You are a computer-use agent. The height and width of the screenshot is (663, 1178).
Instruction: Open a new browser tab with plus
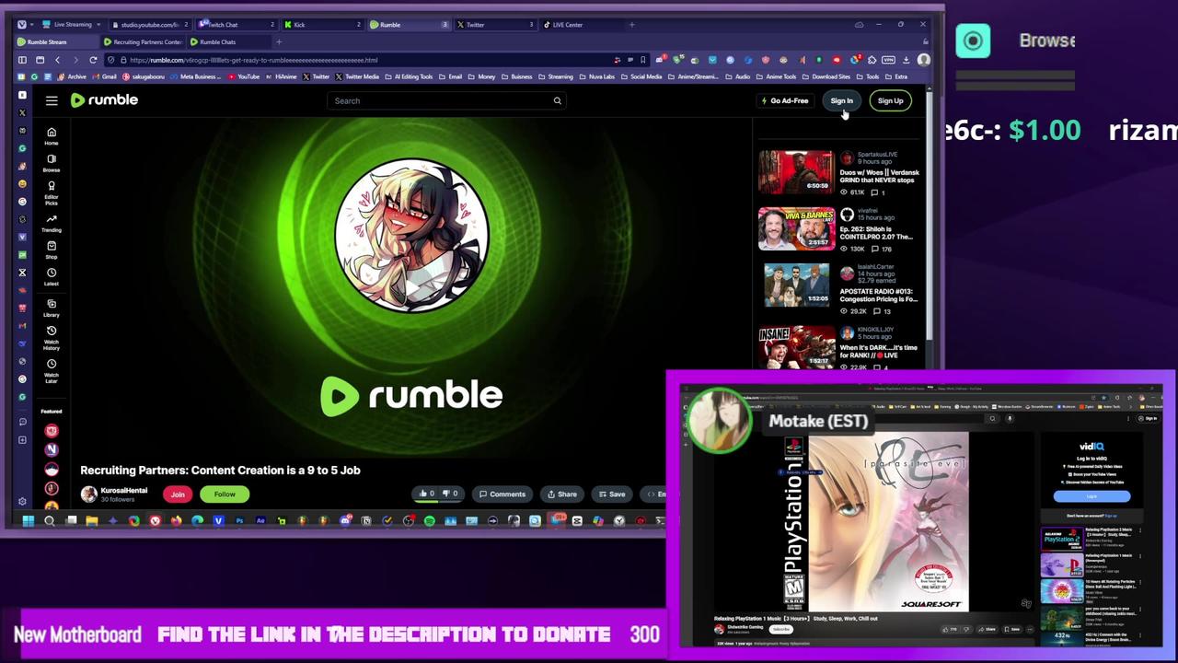click(x=632, y=25)
